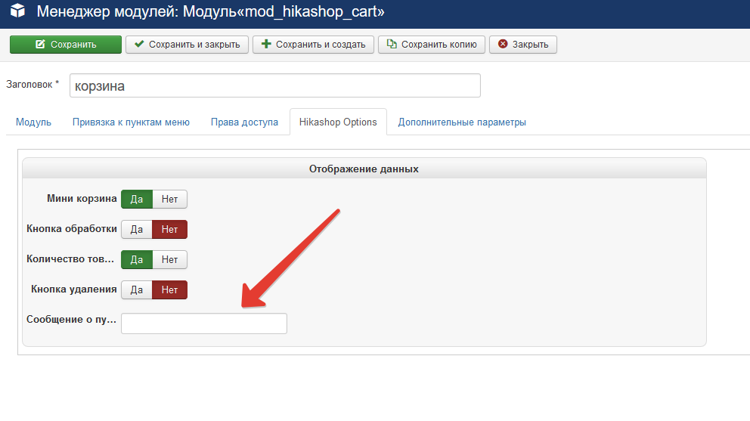Click the edit icon on the Сохранить button
Screen dimensions: 750x421
40,44
